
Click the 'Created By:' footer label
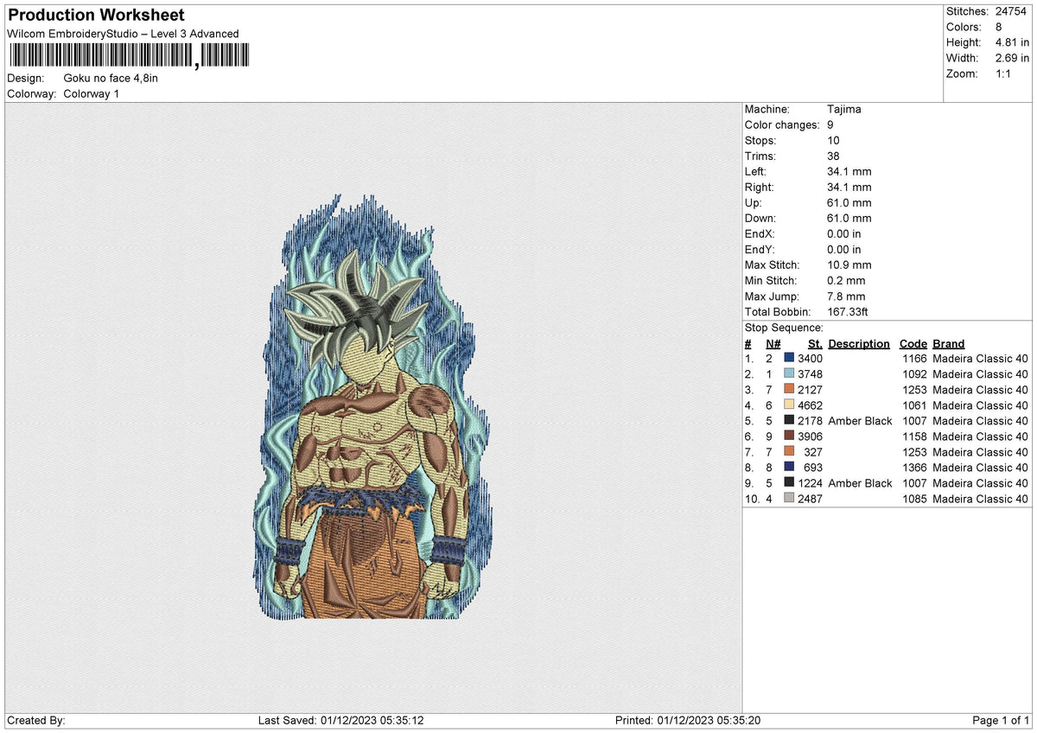pos(36,720)
